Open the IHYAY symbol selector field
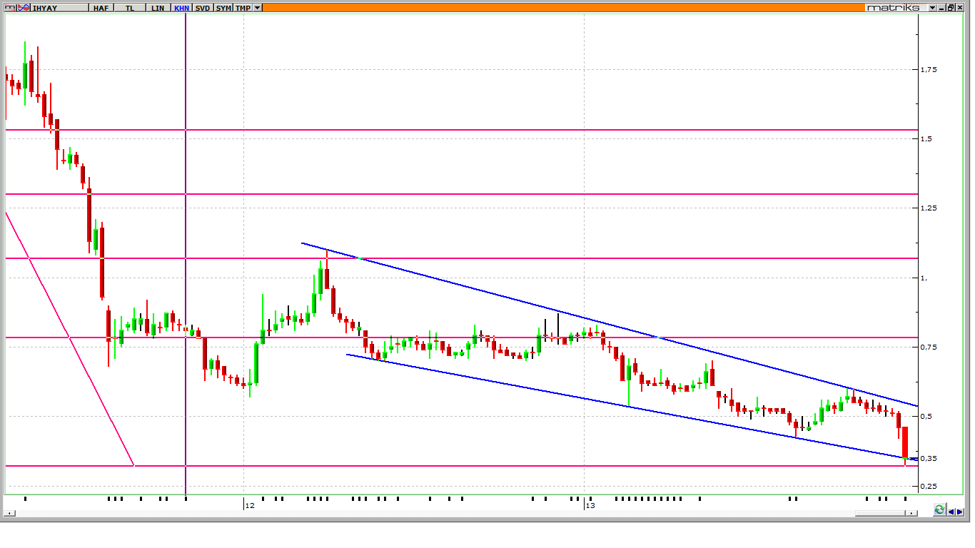This screenshot has height=548, width=975. click(x=57, y=8)
